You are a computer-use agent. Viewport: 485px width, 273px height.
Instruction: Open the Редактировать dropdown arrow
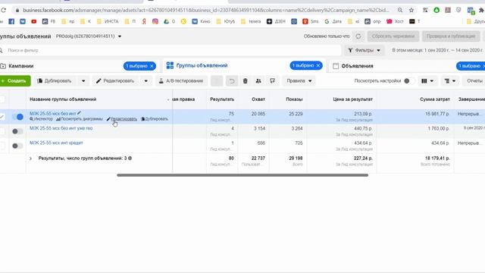pyautogui.click(x=146, y=81)
